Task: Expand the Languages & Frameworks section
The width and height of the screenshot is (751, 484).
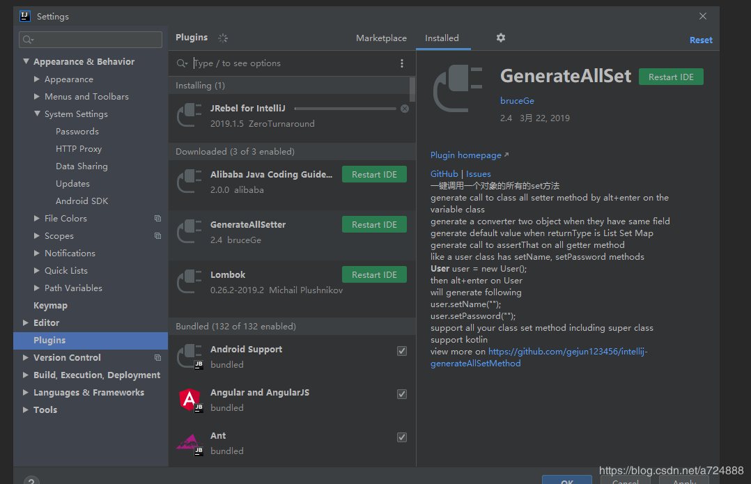Action: (x=26, y=392)
